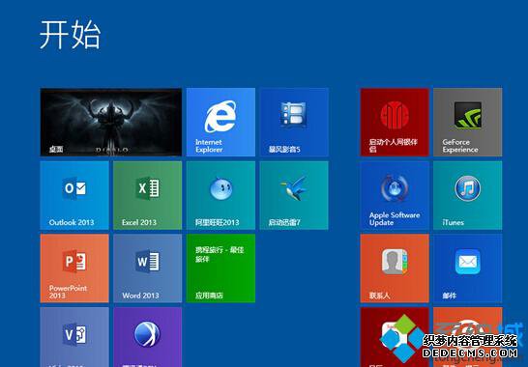Launch Internet Explorer tile

[220, 122]
